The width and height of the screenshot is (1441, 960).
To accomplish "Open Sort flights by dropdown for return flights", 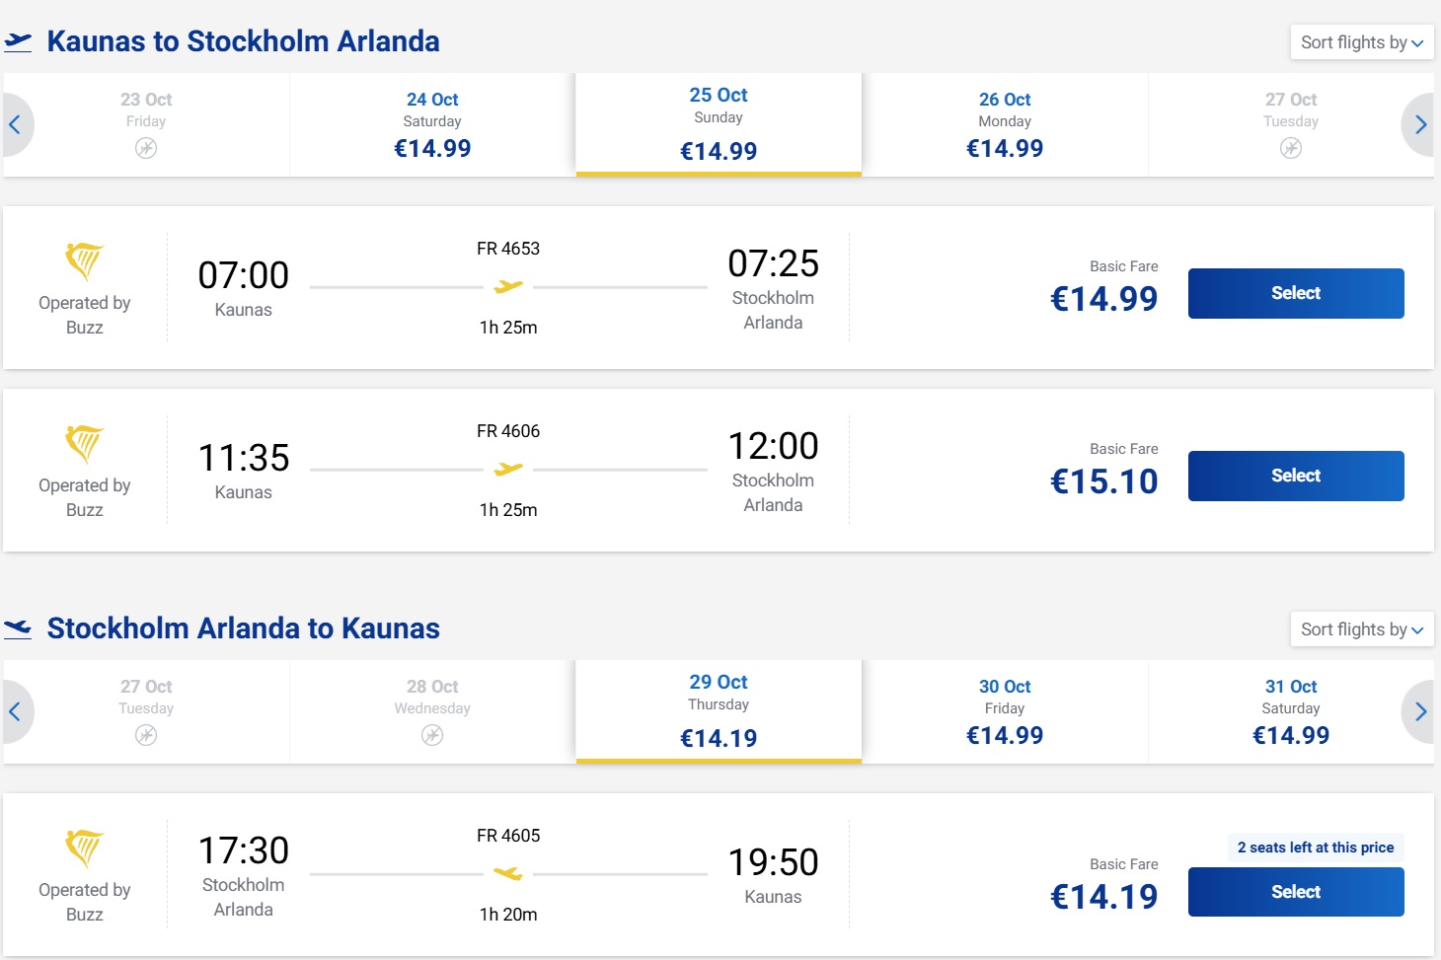I will coord(1362,629).
